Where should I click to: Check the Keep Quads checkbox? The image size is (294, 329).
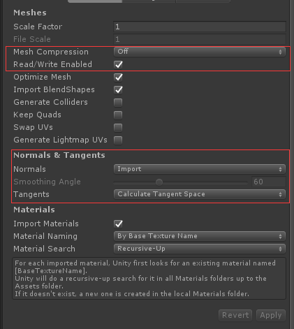(118, 115)
